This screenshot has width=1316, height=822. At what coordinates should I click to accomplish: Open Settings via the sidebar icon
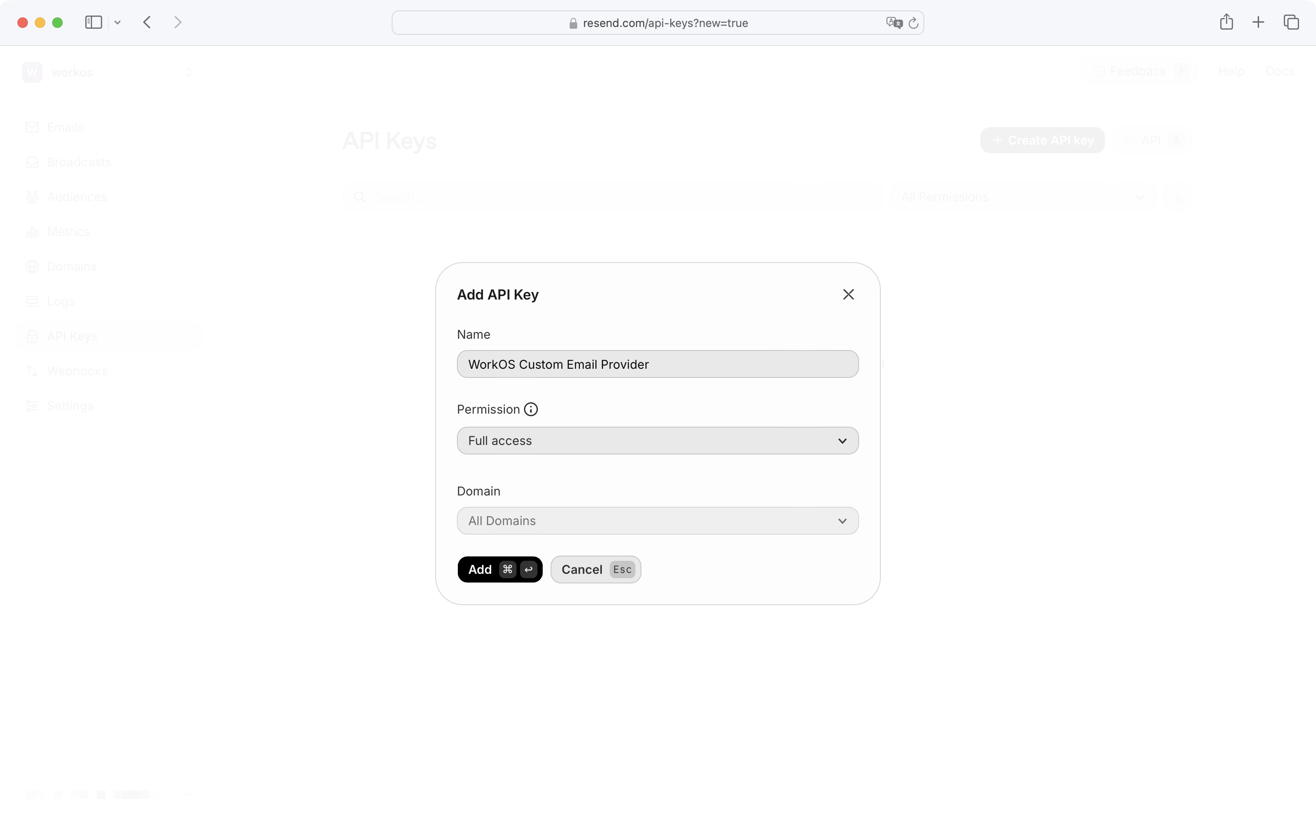[33, 405]
